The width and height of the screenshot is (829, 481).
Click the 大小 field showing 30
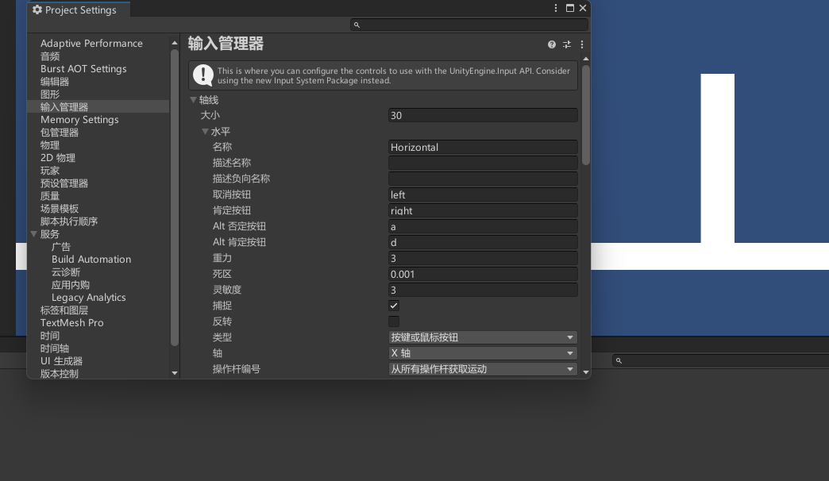click(483, 115)
